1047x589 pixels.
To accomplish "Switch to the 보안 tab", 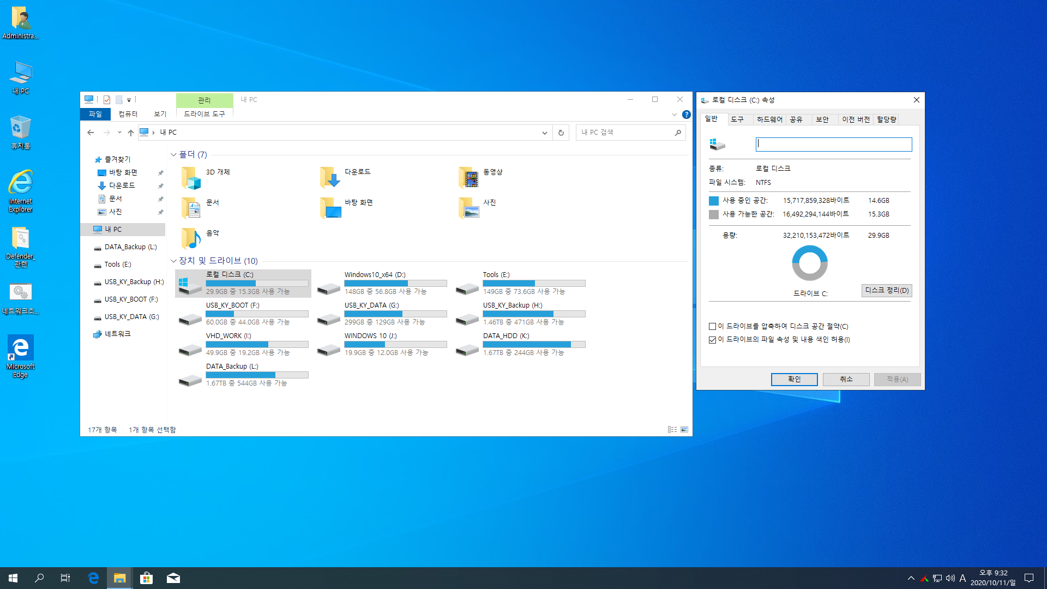I will [x=822, y=119].
